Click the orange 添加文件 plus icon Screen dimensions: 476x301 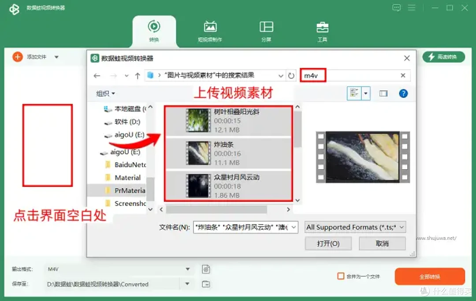tap(18, 57)
